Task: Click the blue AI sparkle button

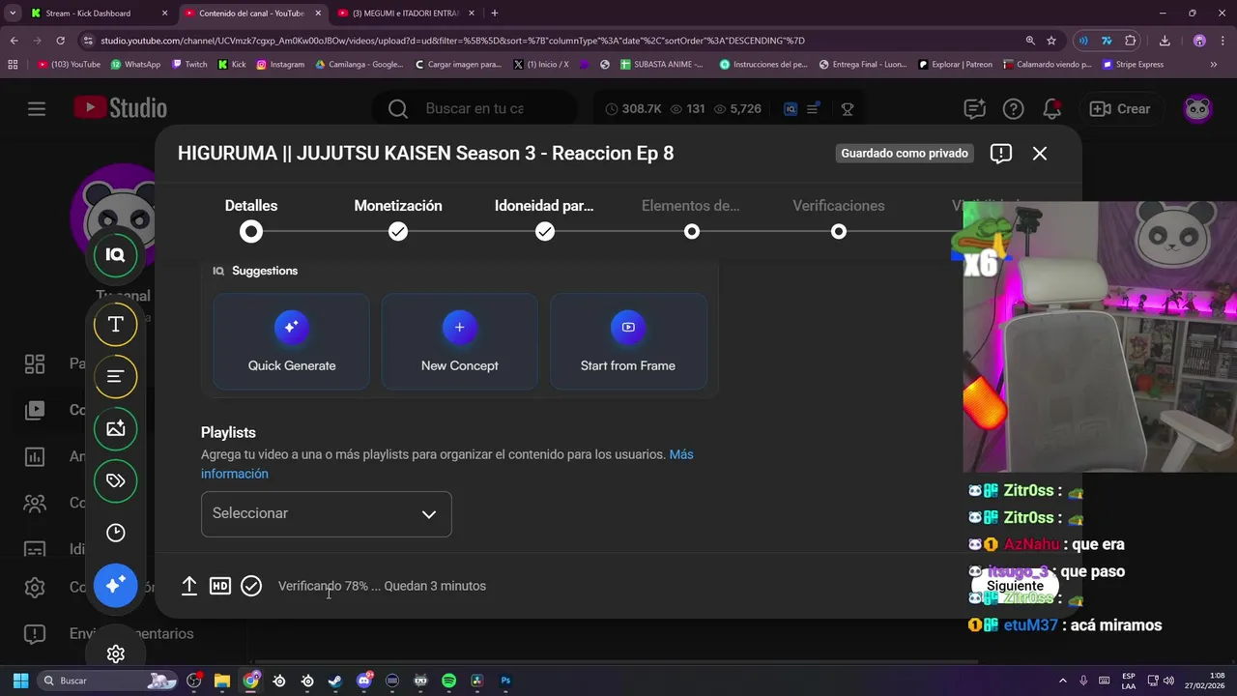Action: pos(115,585)
